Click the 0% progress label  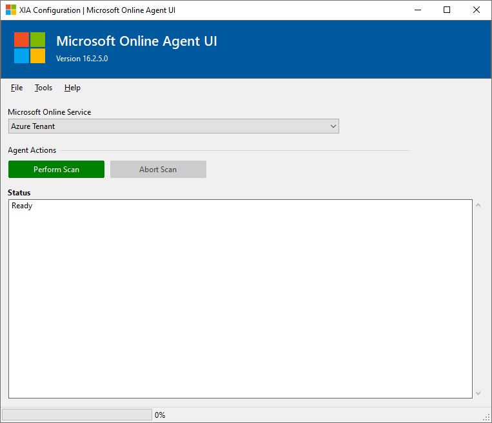(x=160, y=415)
